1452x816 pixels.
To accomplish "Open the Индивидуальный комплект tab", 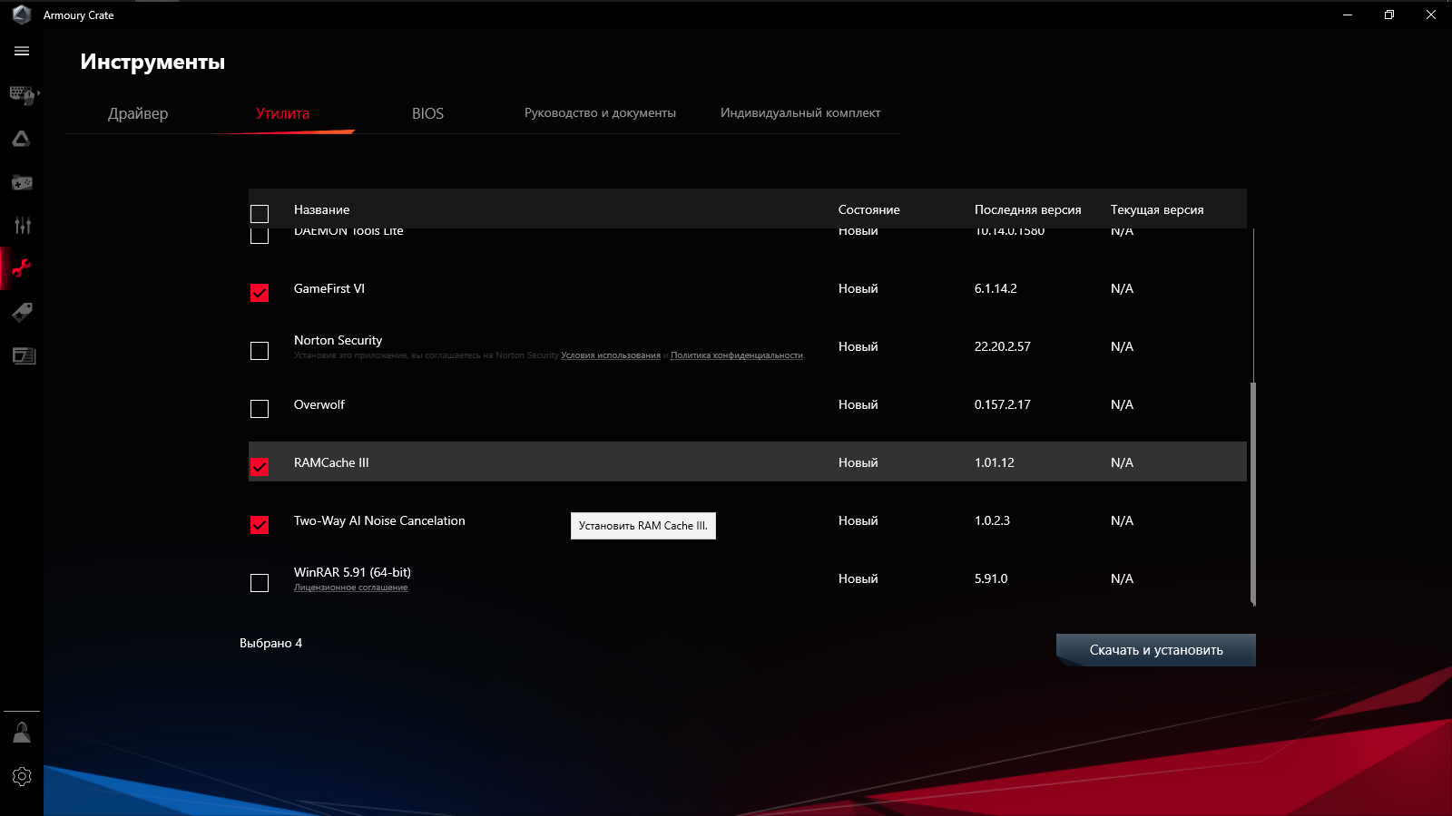I will (800, 113).
